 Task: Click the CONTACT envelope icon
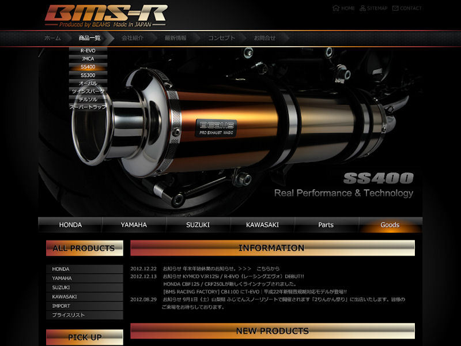click(395, 8)
